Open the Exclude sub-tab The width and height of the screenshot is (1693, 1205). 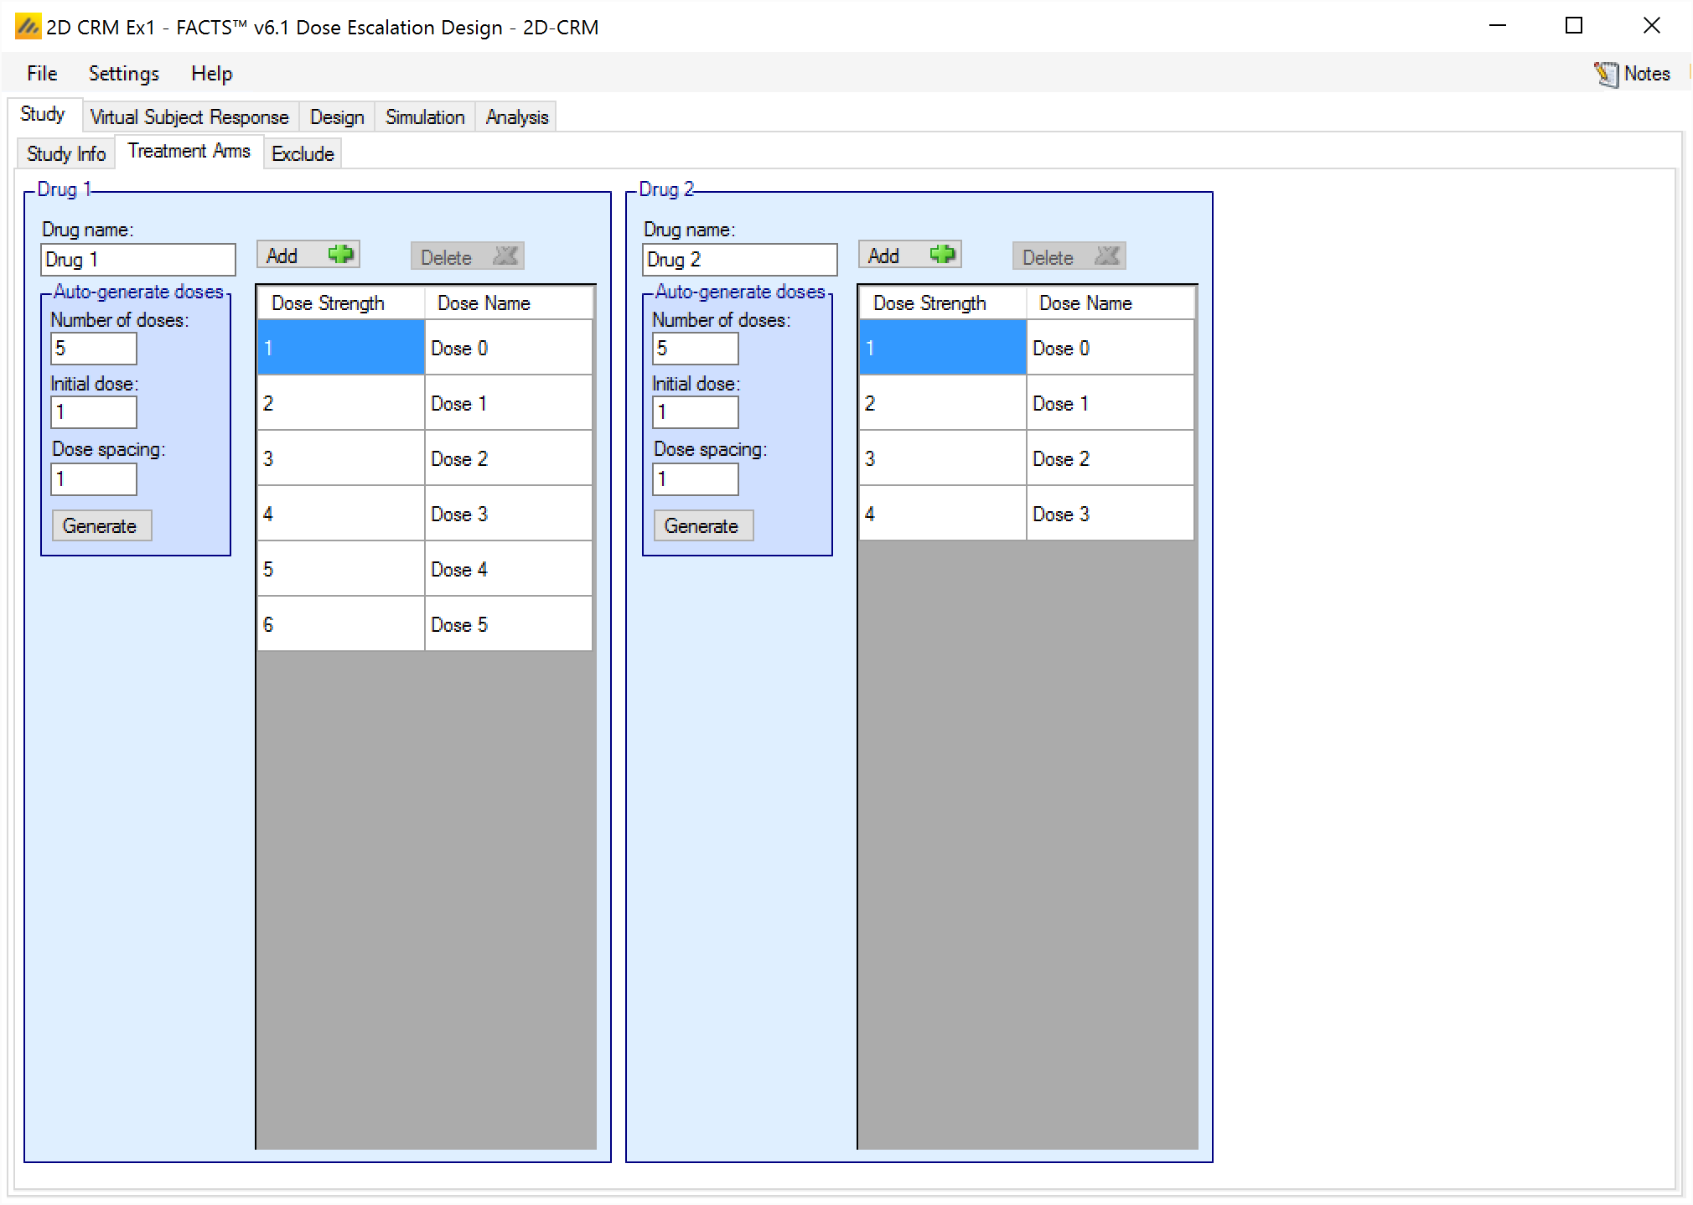point(303,154)
